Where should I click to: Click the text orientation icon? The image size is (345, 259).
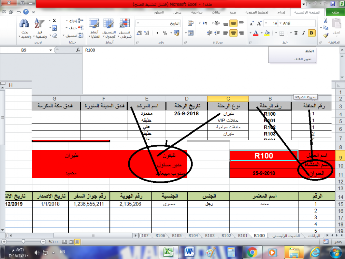pyautogui.click(x=217, y=23)
